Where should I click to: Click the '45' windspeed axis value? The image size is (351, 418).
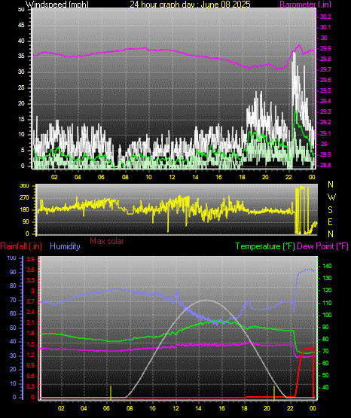pyautogui.click(x=21, y=26)
